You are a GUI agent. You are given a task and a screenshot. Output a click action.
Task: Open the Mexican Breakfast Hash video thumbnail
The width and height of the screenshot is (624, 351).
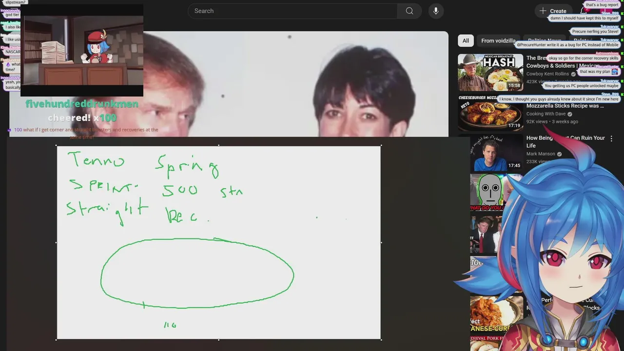tap(490, 72)
